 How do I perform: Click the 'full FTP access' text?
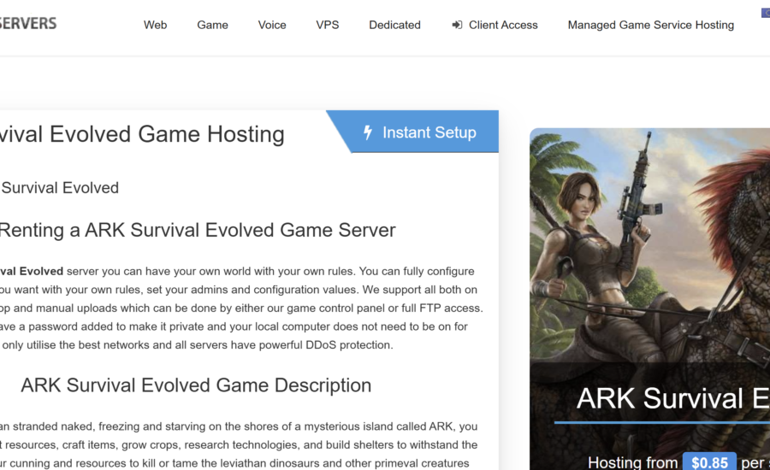(x=442, y=308)
